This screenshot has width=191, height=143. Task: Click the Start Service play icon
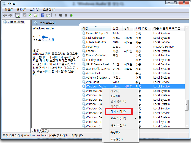point(56,15)
